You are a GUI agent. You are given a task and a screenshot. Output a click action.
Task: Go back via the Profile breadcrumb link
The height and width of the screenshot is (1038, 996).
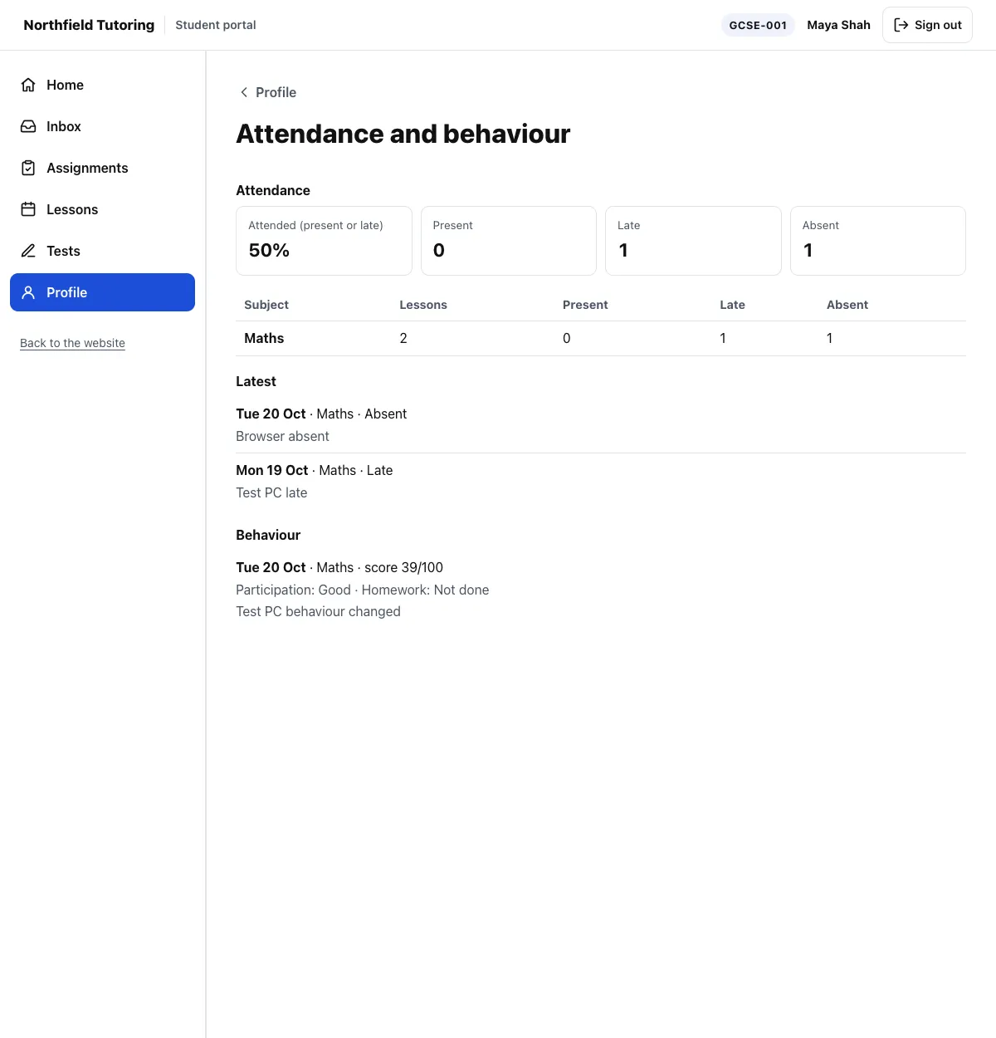(267, 92)
